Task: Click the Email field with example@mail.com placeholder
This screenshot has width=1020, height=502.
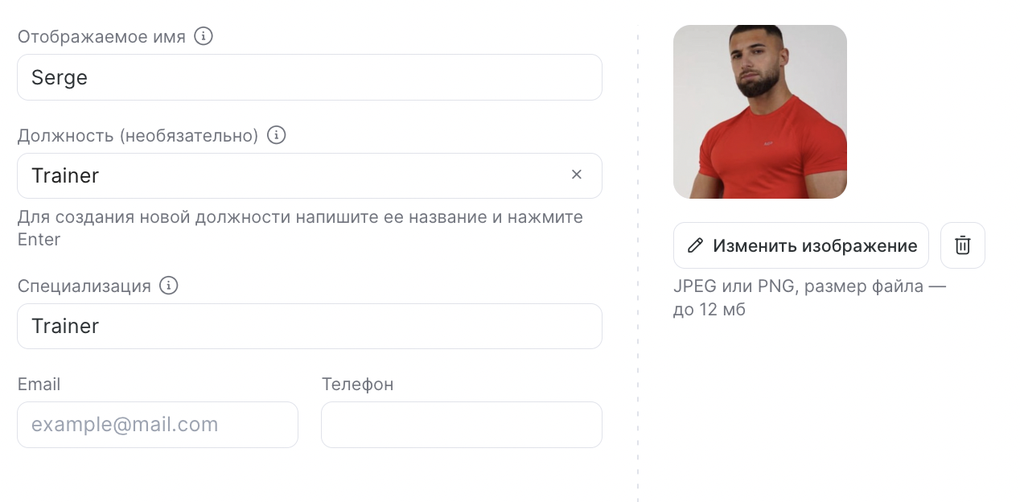Action: 157,425
